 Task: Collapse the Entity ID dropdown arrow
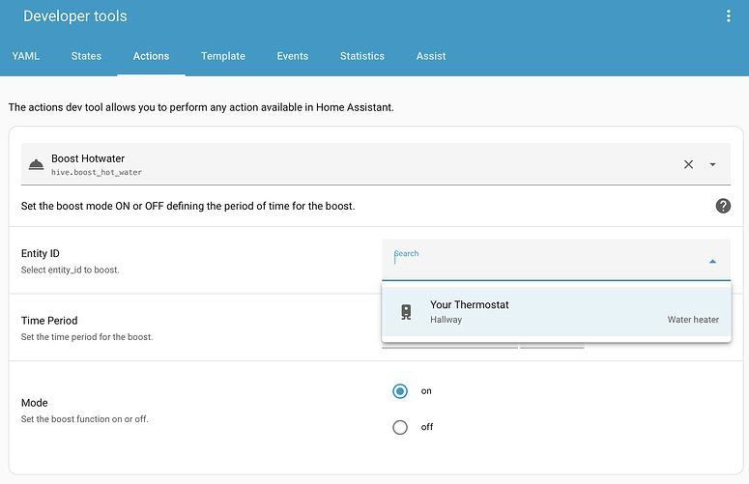click(712, 261)
